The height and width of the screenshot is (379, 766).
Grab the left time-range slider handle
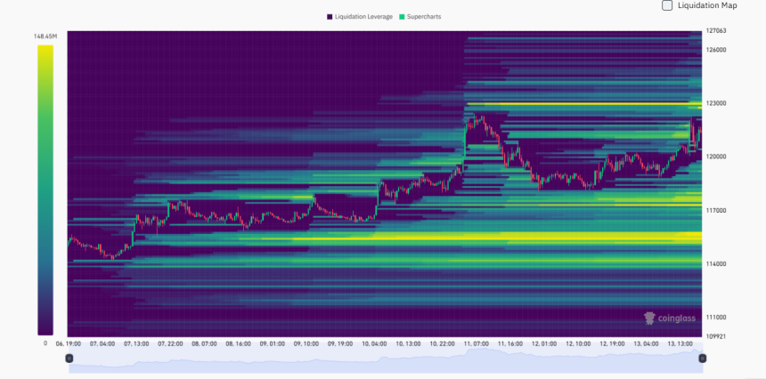69,359
